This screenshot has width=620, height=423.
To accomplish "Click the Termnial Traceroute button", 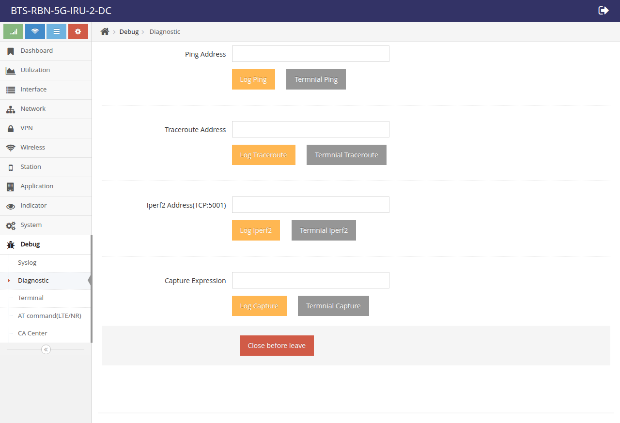I will (x=346, y=155).
